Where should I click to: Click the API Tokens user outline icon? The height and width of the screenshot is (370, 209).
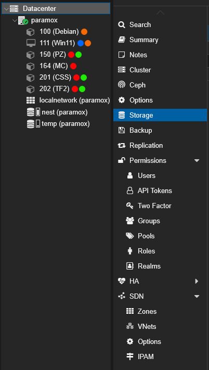coord(130,190)
